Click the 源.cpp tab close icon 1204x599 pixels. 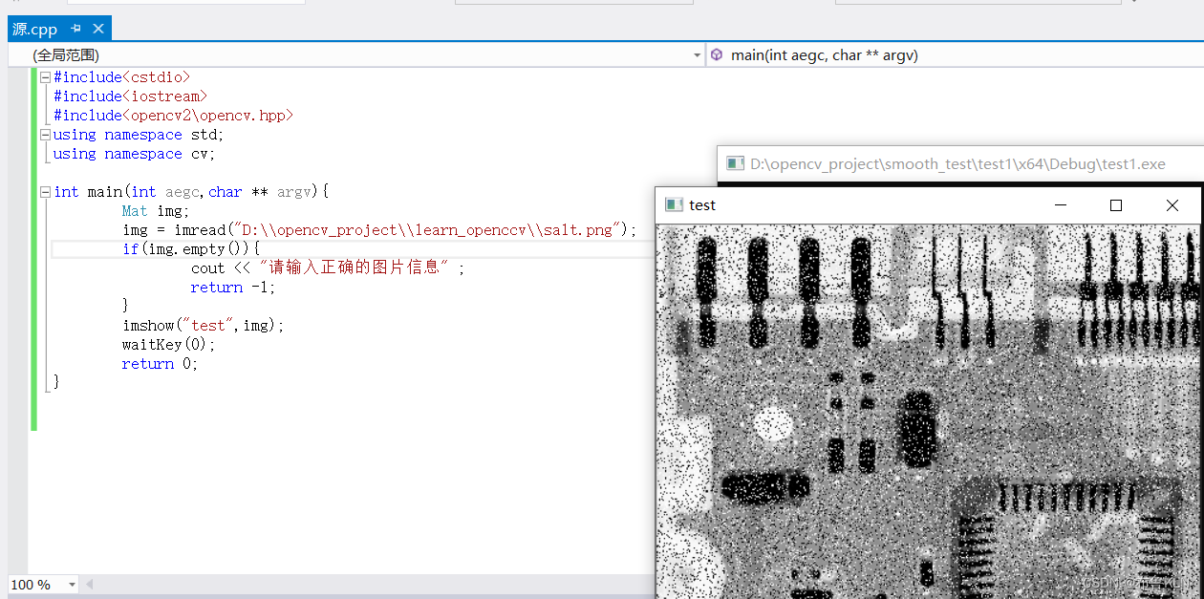pyautogui.click(x=99, y=29)
